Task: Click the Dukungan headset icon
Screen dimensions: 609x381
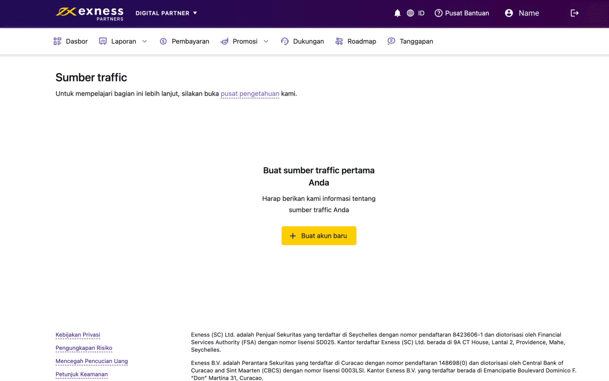Action: 285,41
